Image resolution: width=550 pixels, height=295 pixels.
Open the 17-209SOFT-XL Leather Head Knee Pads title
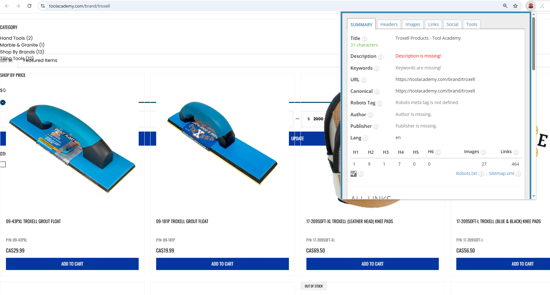coord(349,221)
